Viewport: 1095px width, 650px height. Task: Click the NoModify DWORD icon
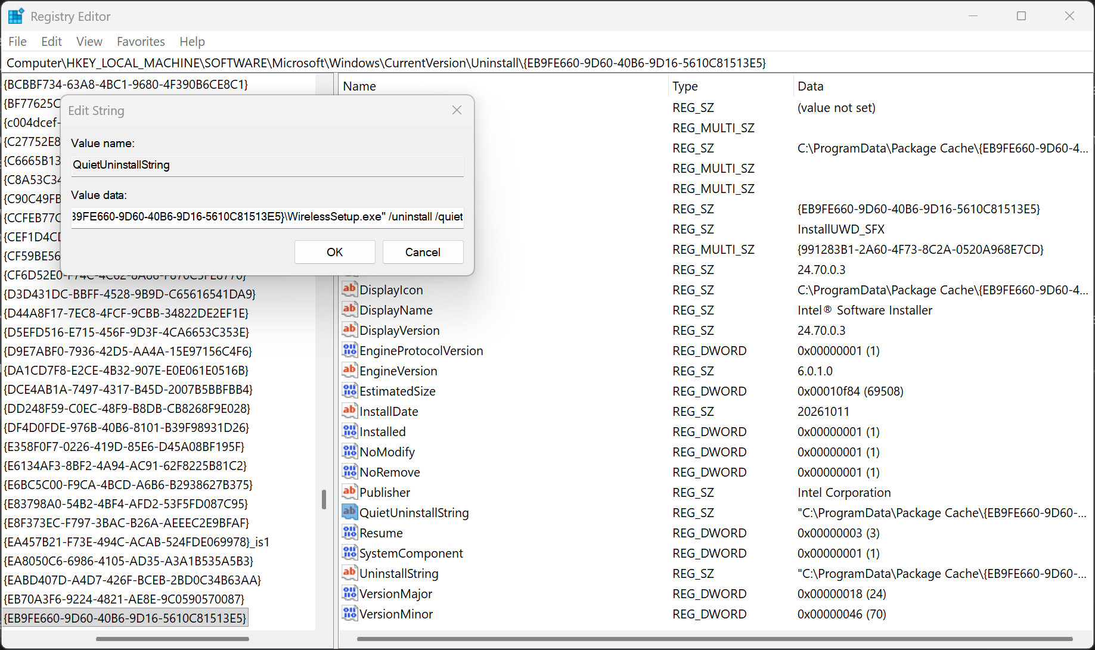click(x=349, y=452)
